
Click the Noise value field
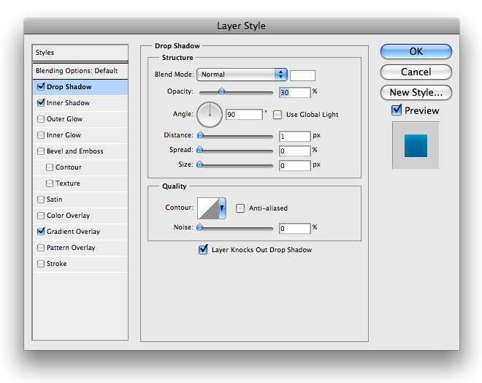click(295, 228)
